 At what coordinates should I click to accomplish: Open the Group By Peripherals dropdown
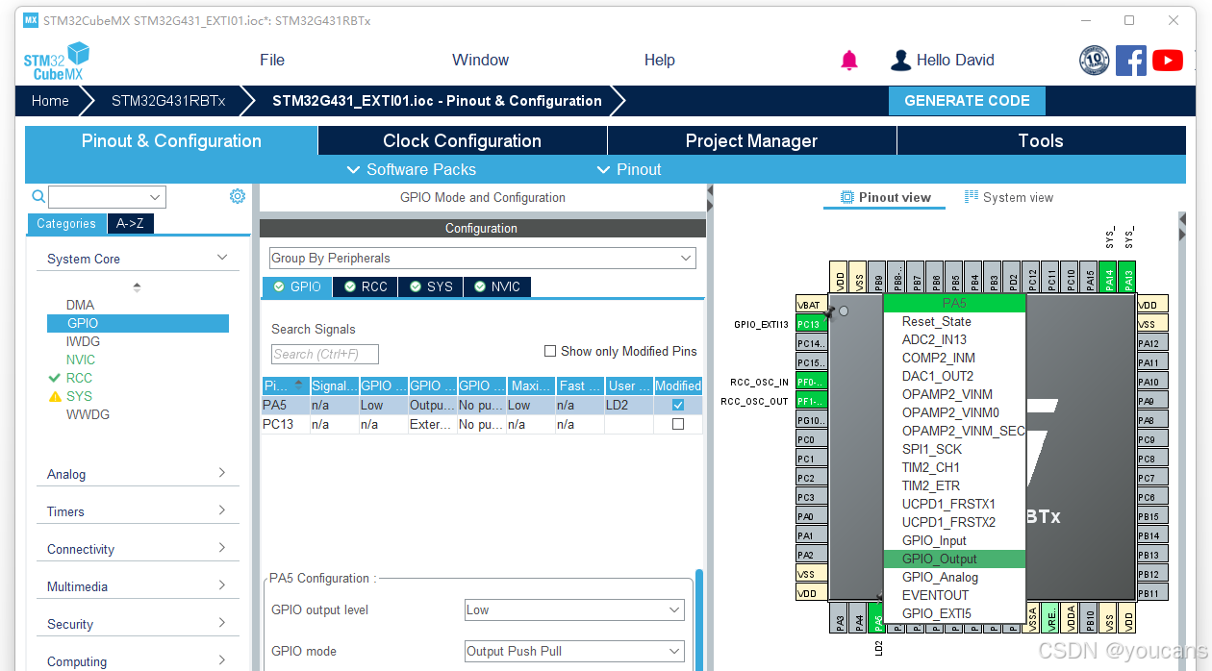click(482, 258)
